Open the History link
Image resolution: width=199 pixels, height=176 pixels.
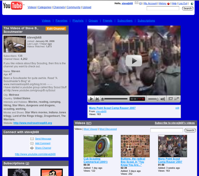tap(163, 3)
